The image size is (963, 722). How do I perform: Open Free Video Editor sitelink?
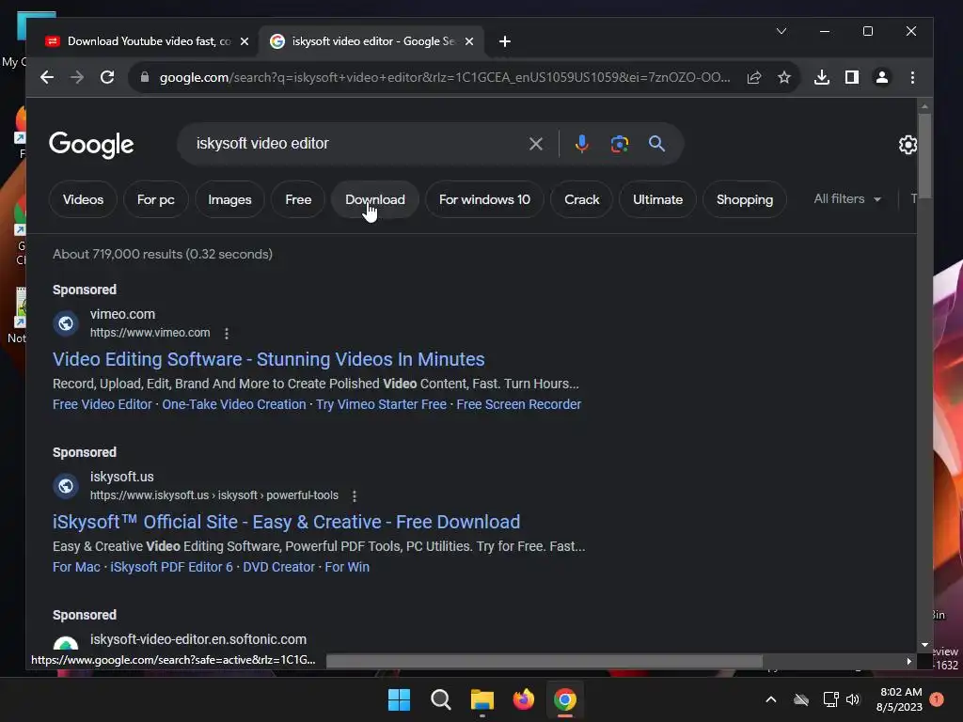(102, 404)
